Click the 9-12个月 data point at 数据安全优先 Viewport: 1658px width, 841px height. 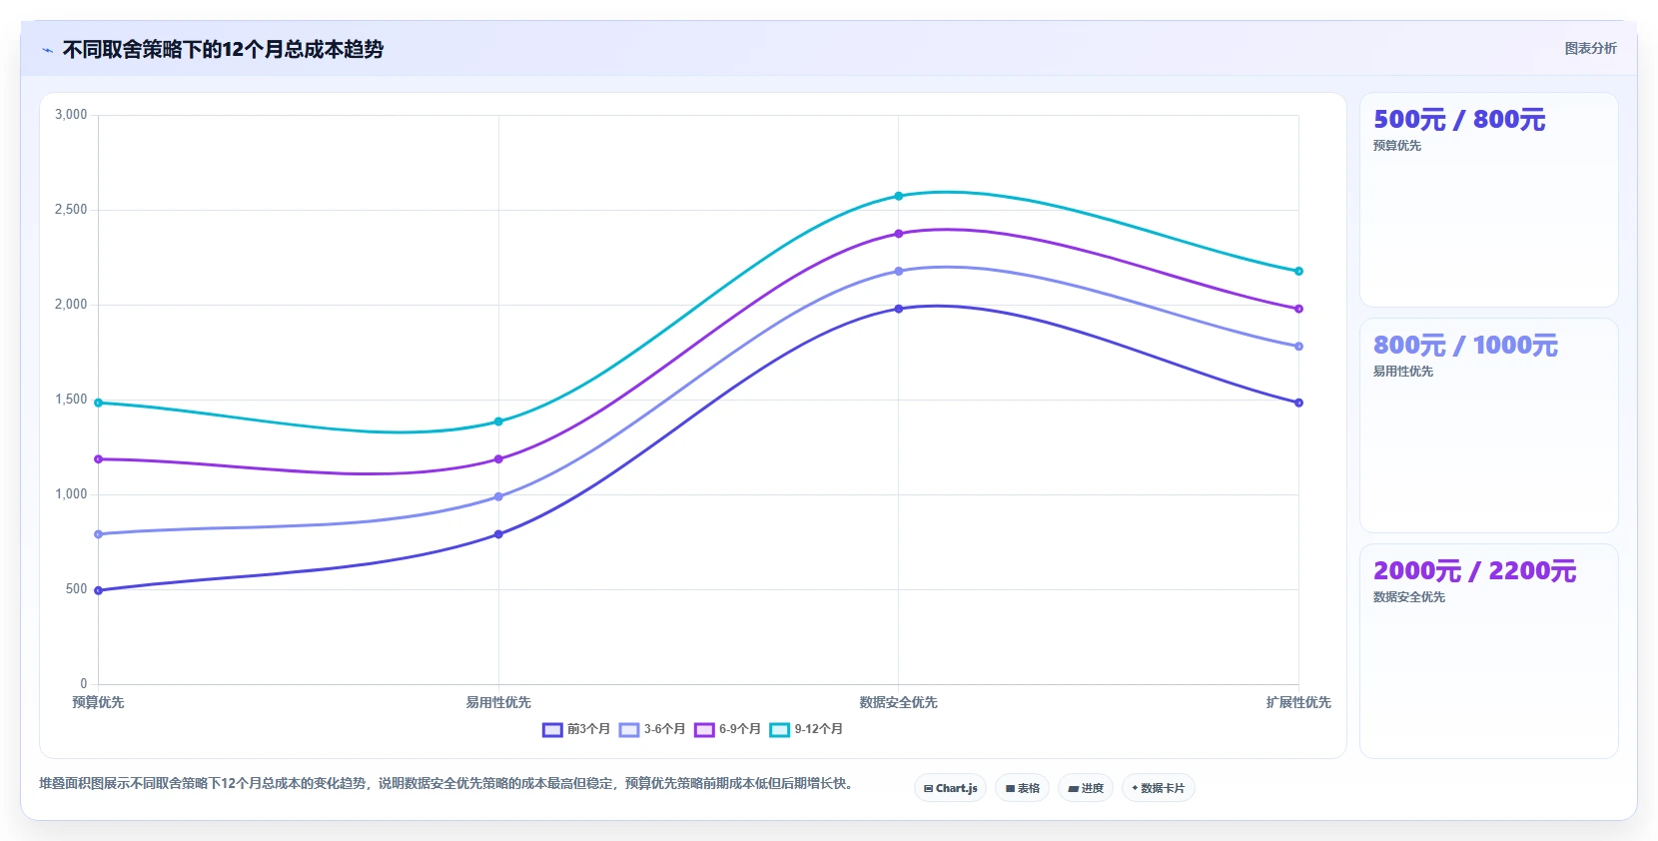(x=899, y=196)
